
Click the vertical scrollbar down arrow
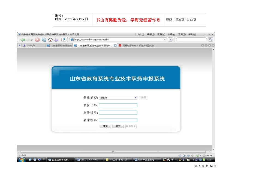click(x=213, y=149)
